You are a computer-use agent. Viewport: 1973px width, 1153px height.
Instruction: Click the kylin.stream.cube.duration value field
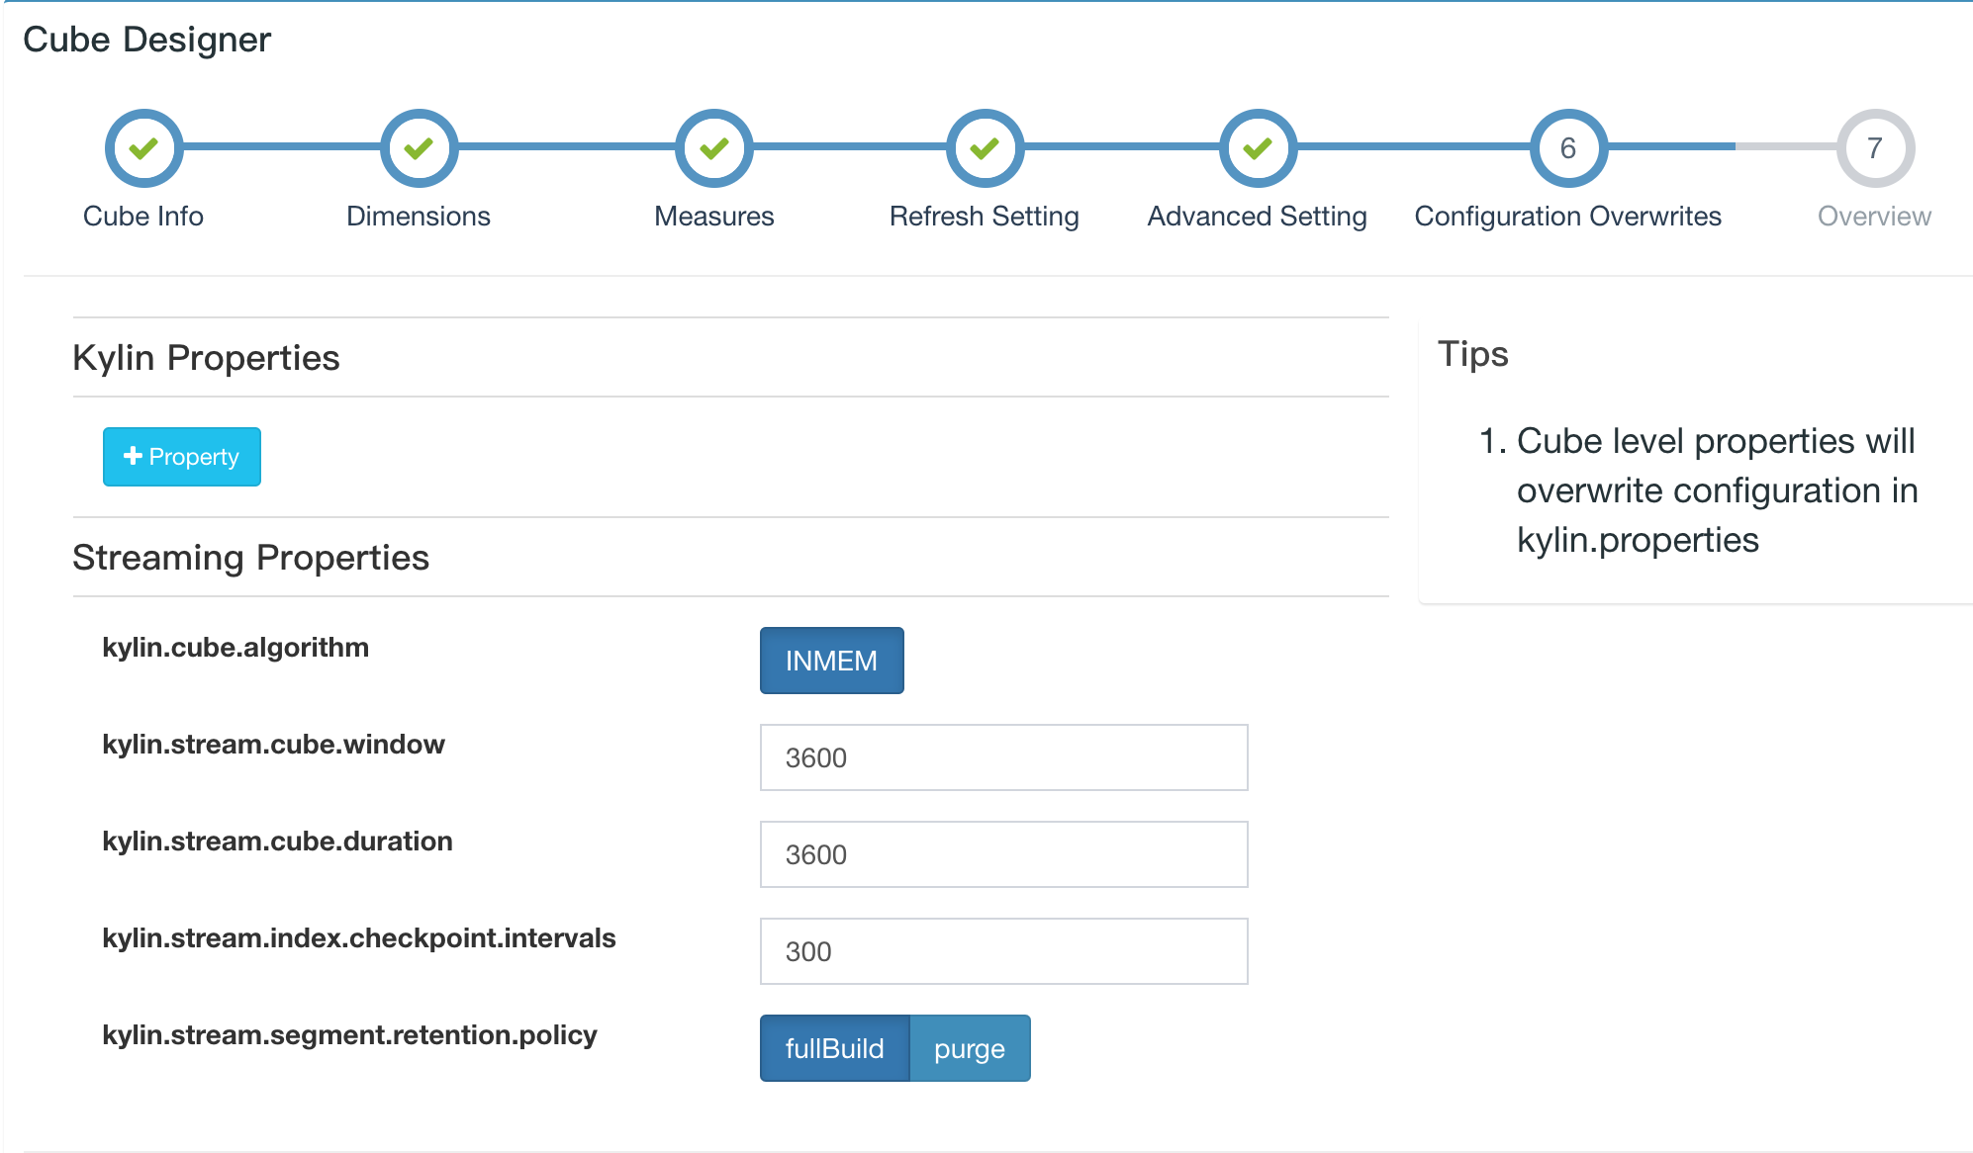point(1003,854)
